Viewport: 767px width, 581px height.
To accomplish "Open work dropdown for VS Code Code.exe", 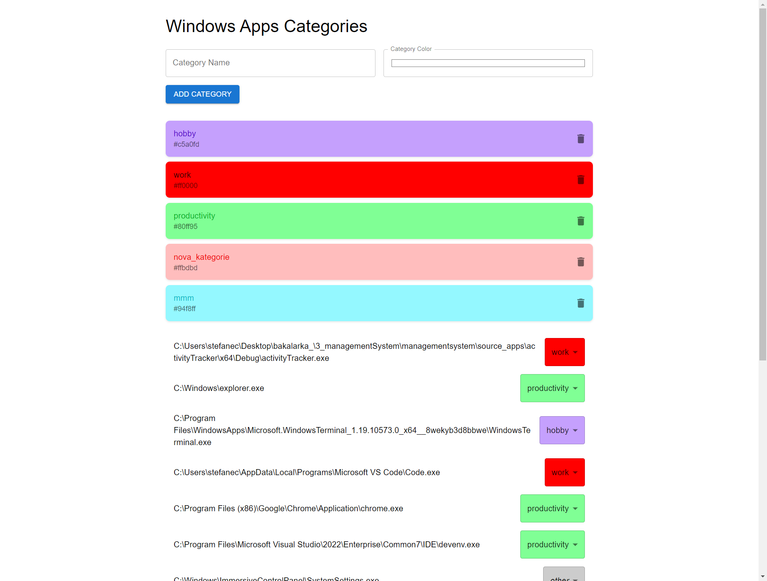I will [564, 472].
